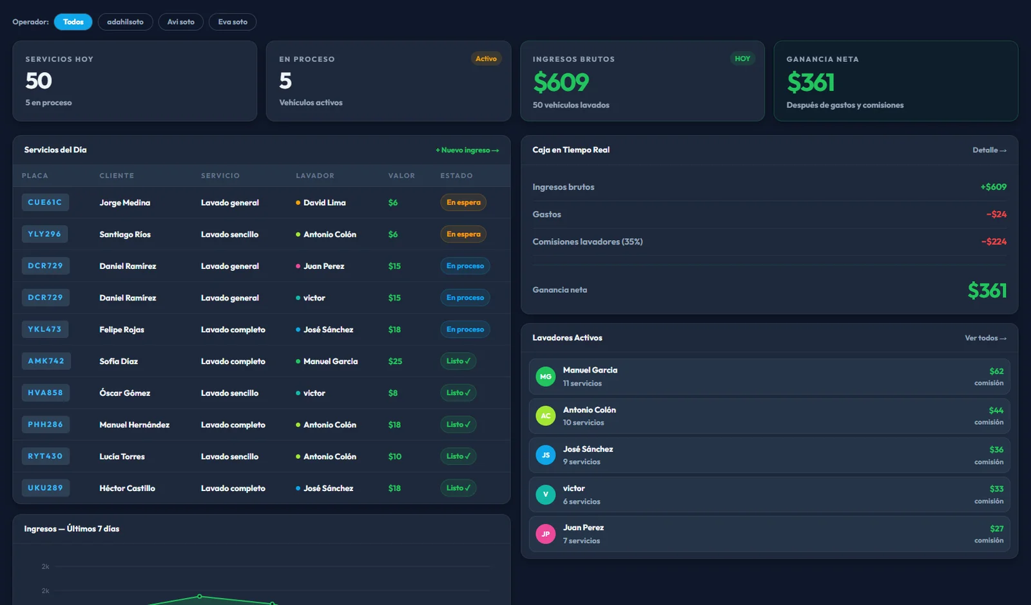Click plate badge CUE61C
The width and height of the screenshot is (1031, 605).
[x=45, y=202]
